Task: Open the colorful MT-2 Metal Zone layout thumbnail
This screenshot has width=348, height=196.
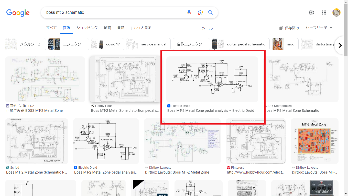Action: pyautogui.click(x=315, y=141)
